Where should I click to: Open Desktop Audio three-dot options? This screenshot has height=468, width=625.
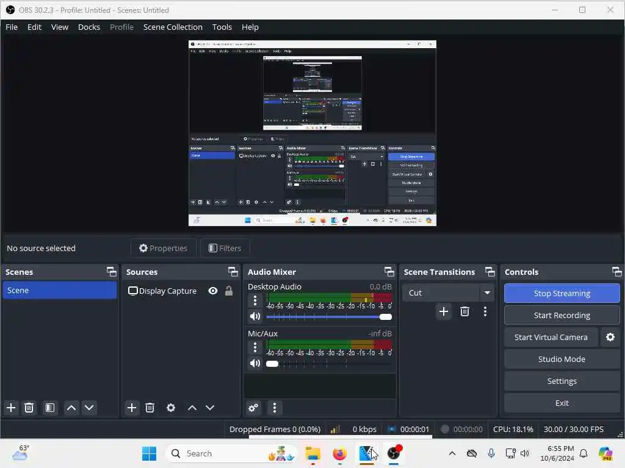[255, 300]
